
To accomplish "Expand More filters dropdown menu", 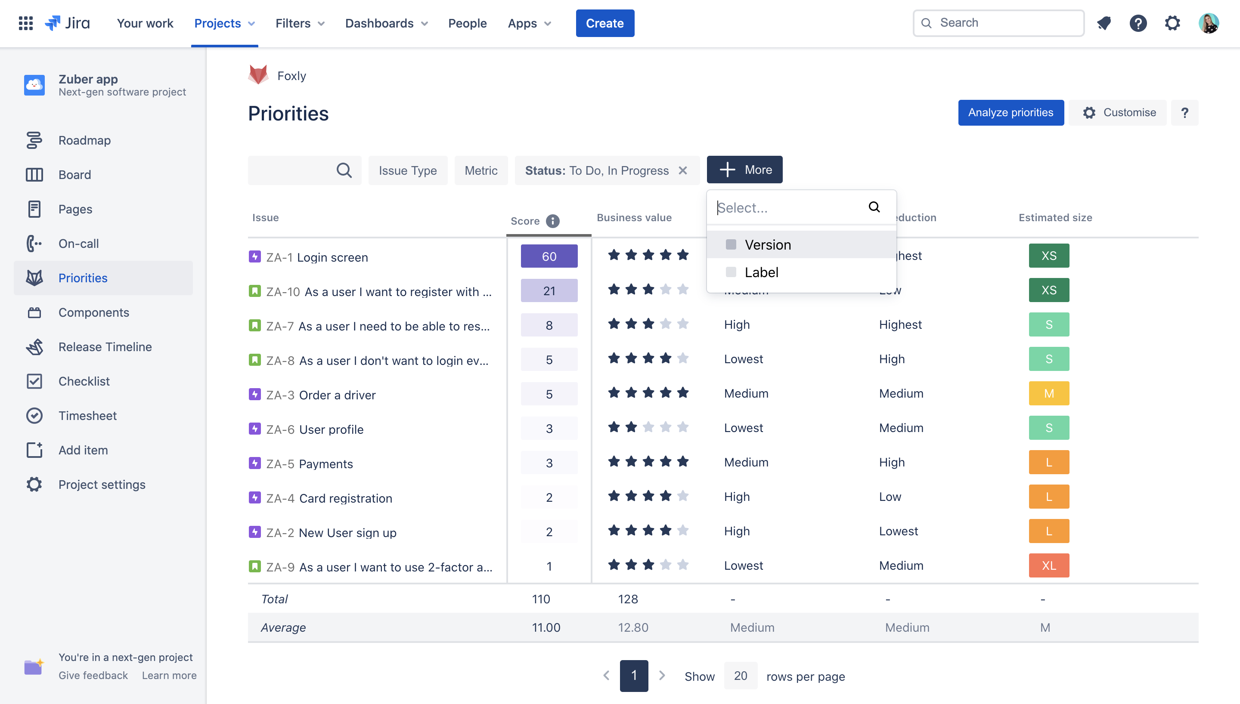I will pyautogui.click(x=744, y=170).
